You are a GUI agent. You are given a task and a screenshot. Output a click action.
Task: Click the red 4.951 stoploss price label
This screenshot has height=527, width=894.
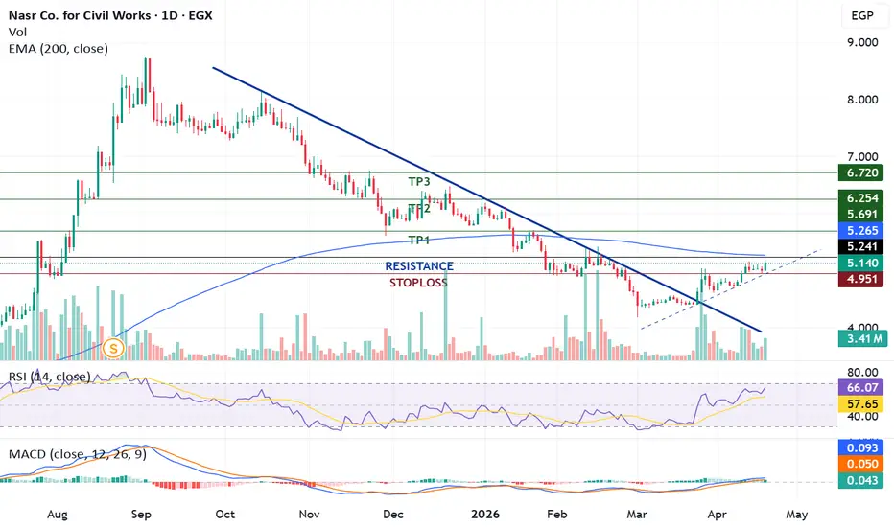click(x=861, y=279)
